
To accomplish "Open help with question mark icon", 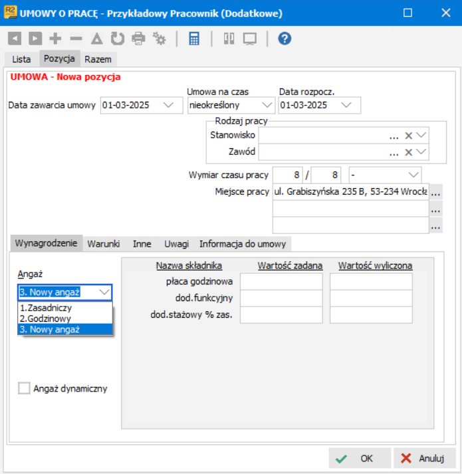I will point(285,39).
